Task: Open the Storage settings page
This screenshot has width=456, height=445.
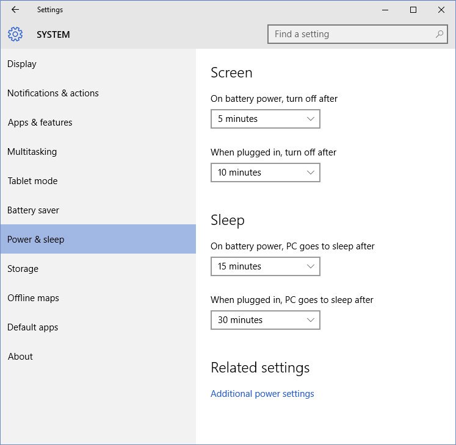Action: [x=23, y=269]
